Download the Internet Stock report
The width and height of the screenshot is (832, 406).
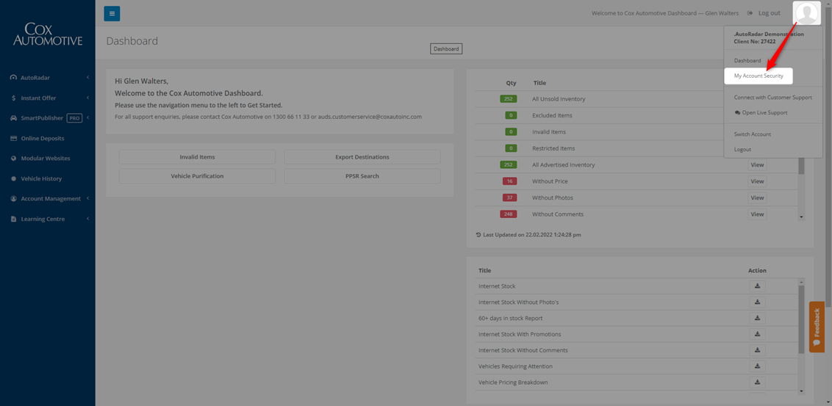[757, 286]
